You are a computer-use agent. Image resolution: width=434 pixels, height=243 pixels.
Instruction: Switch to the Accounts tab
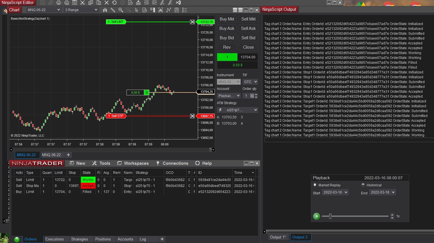[125, 239]
